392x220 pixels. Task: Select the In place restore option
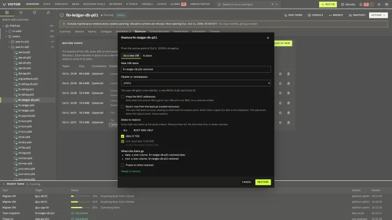click(x=147, y=55)
